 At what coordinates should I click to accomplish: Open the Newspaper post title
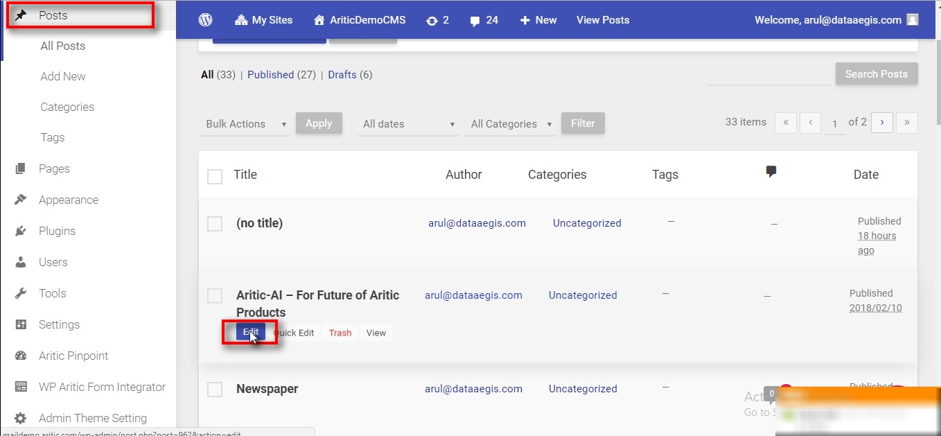(x=267, y=389)
